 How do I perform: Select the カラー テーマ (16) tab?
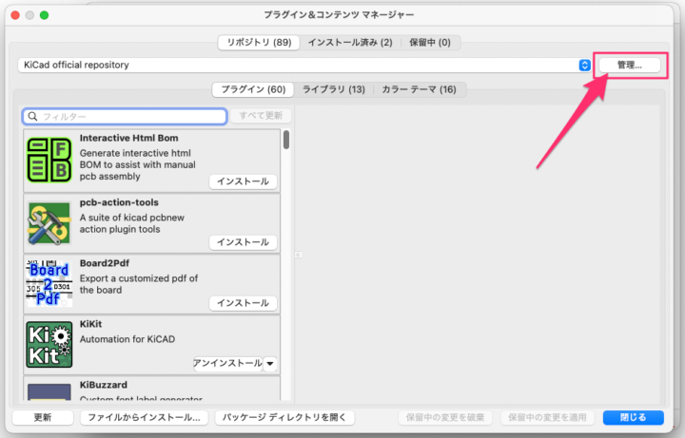pyautogui.click(x=419, y=90)
